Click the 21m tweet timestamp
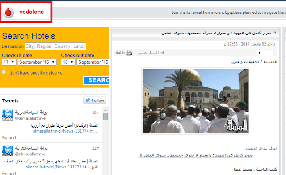Viewport: 286px width, 175px height. 96,148
